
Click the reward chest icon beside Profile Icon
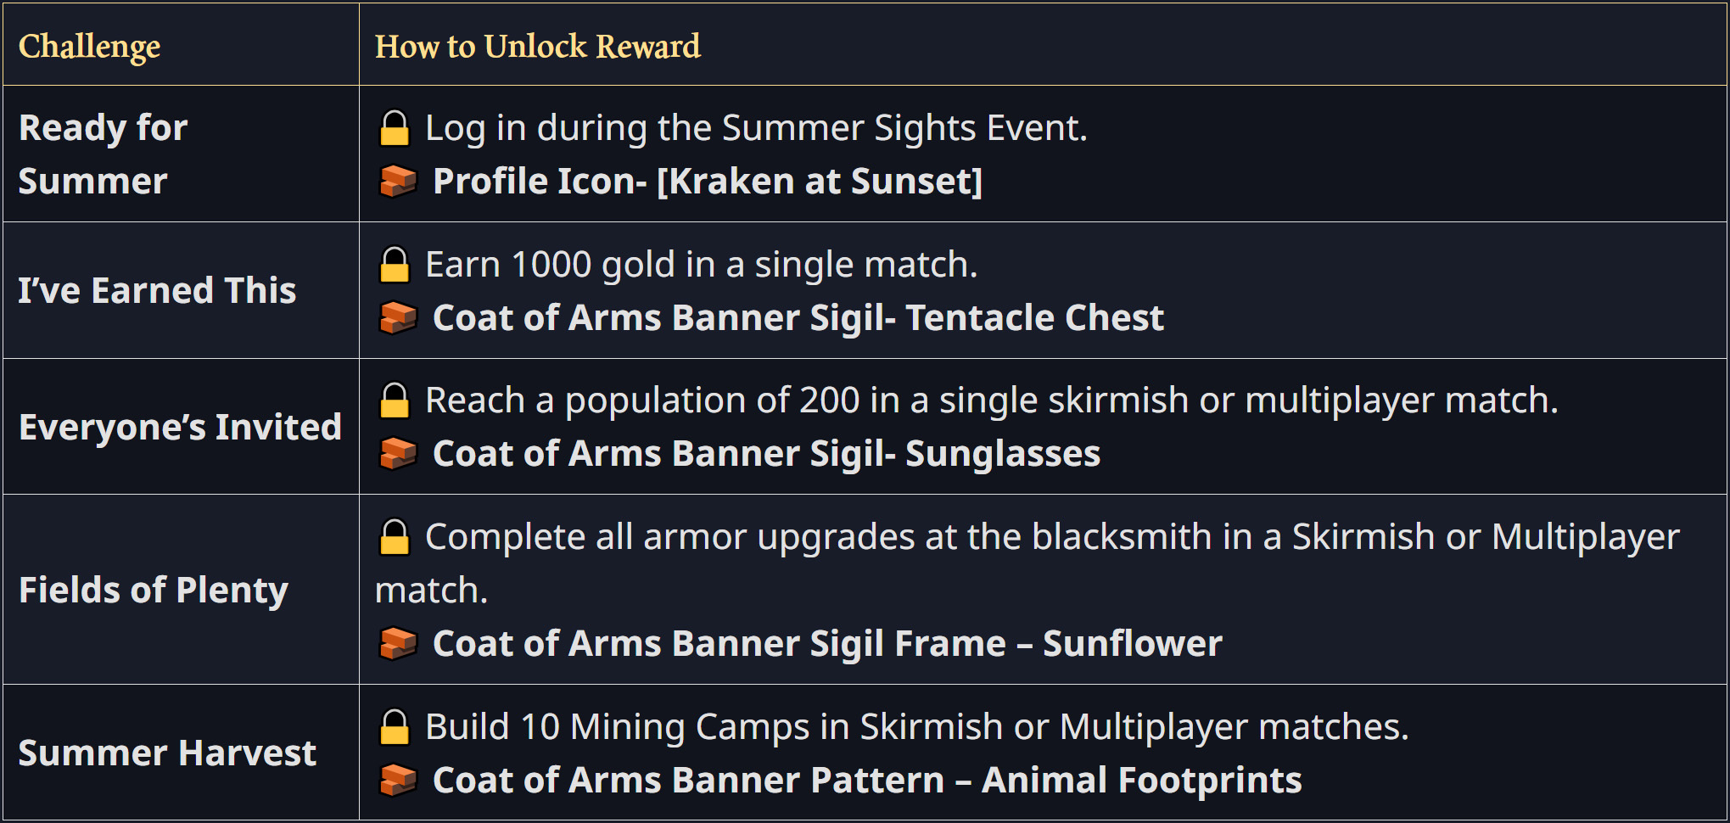tap(398, 181)
